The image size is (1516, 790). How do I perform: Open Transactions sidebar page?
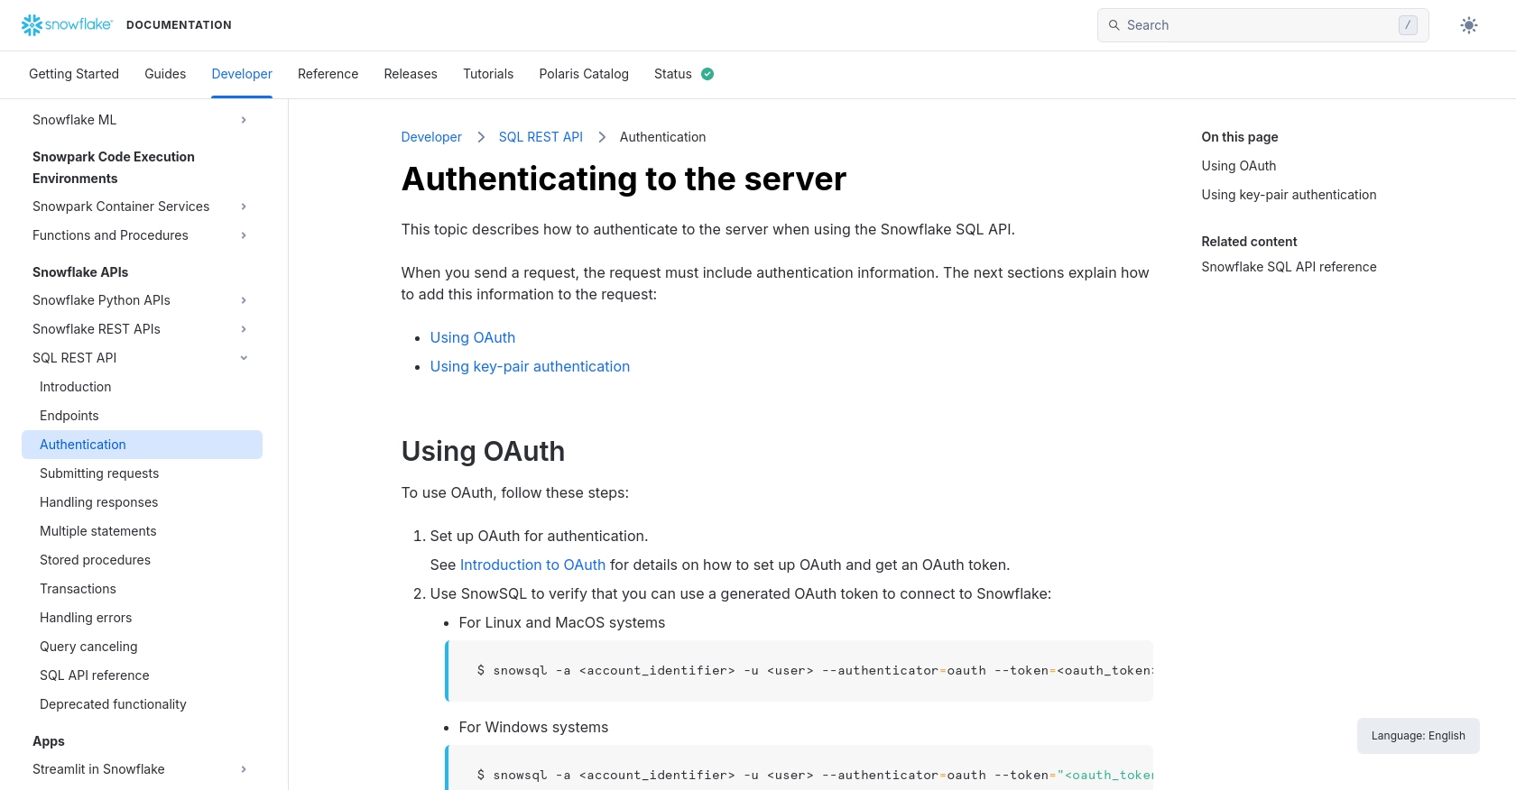[x=78, y=589]
